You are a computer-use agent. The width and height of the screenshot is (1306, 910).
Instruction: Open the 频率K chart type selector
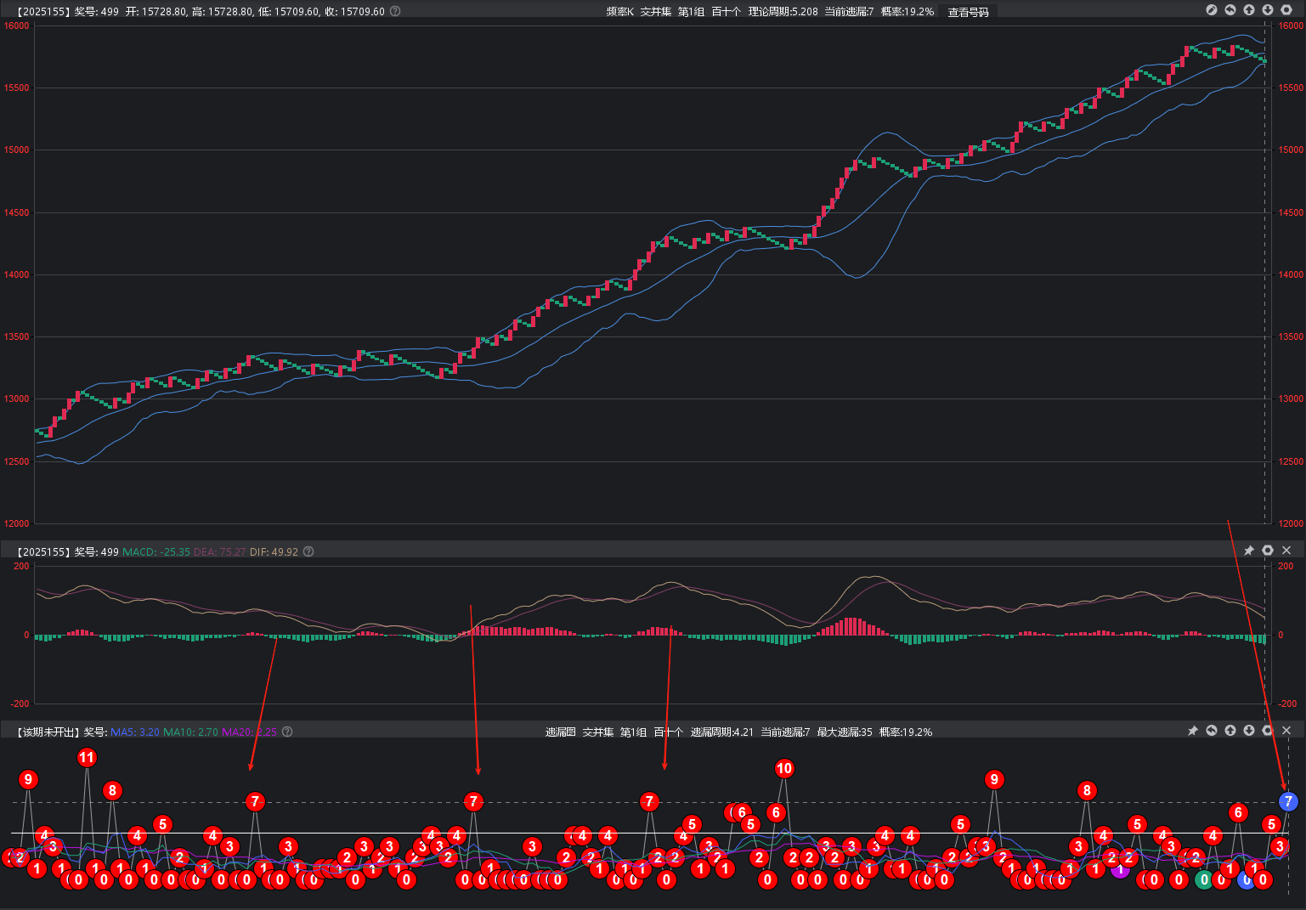click(619, 12)
